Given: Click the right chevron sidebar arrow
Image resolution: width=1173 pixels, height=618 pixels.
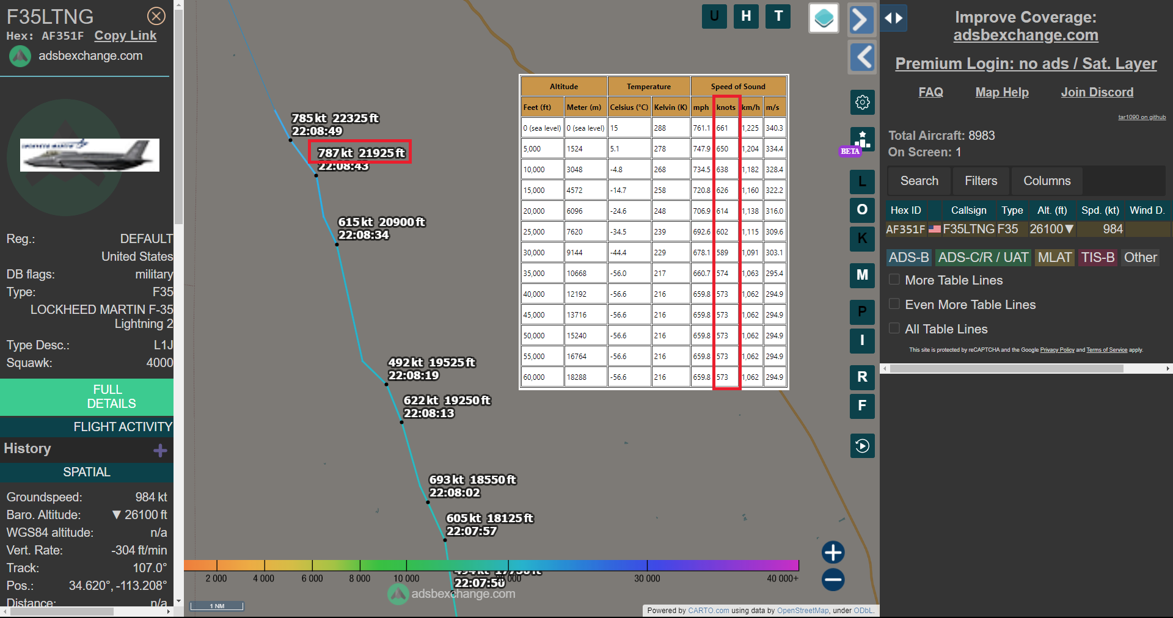Looking at the screenshot, I should 861,19.
